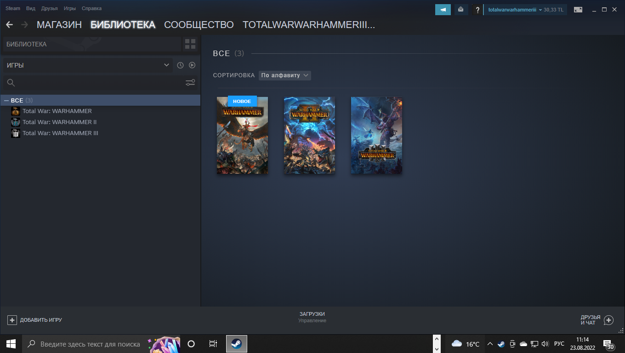
Task: Click the Cortana circle icon
Action: click(x=191, y=344)
